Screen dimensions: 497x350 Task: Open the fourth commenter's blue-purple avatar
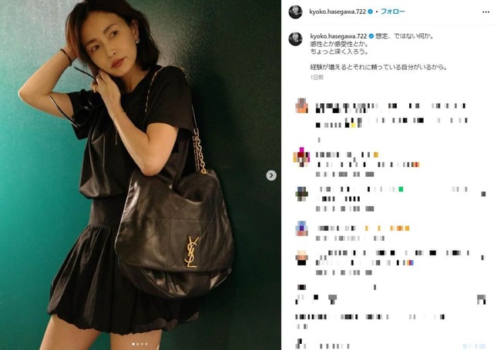[x=302, y=228]
